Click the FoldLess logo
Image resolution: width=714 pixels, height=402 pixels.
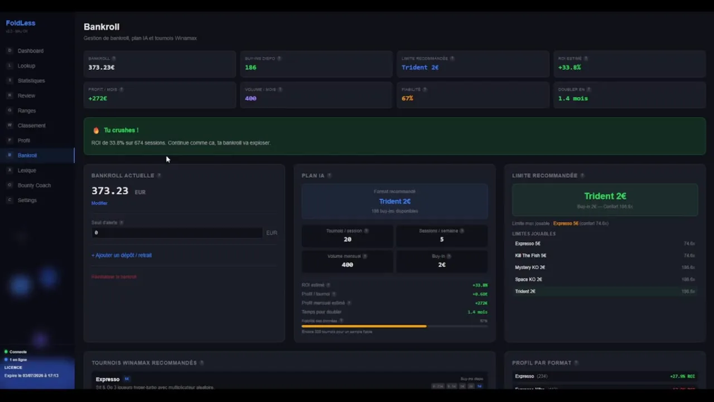21,23
